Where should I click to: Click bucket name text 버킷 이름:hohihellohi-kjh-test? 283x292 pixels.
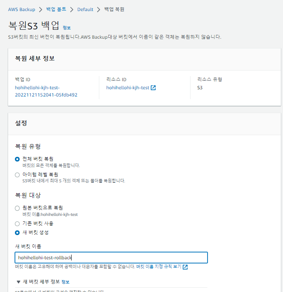[50, 215]
